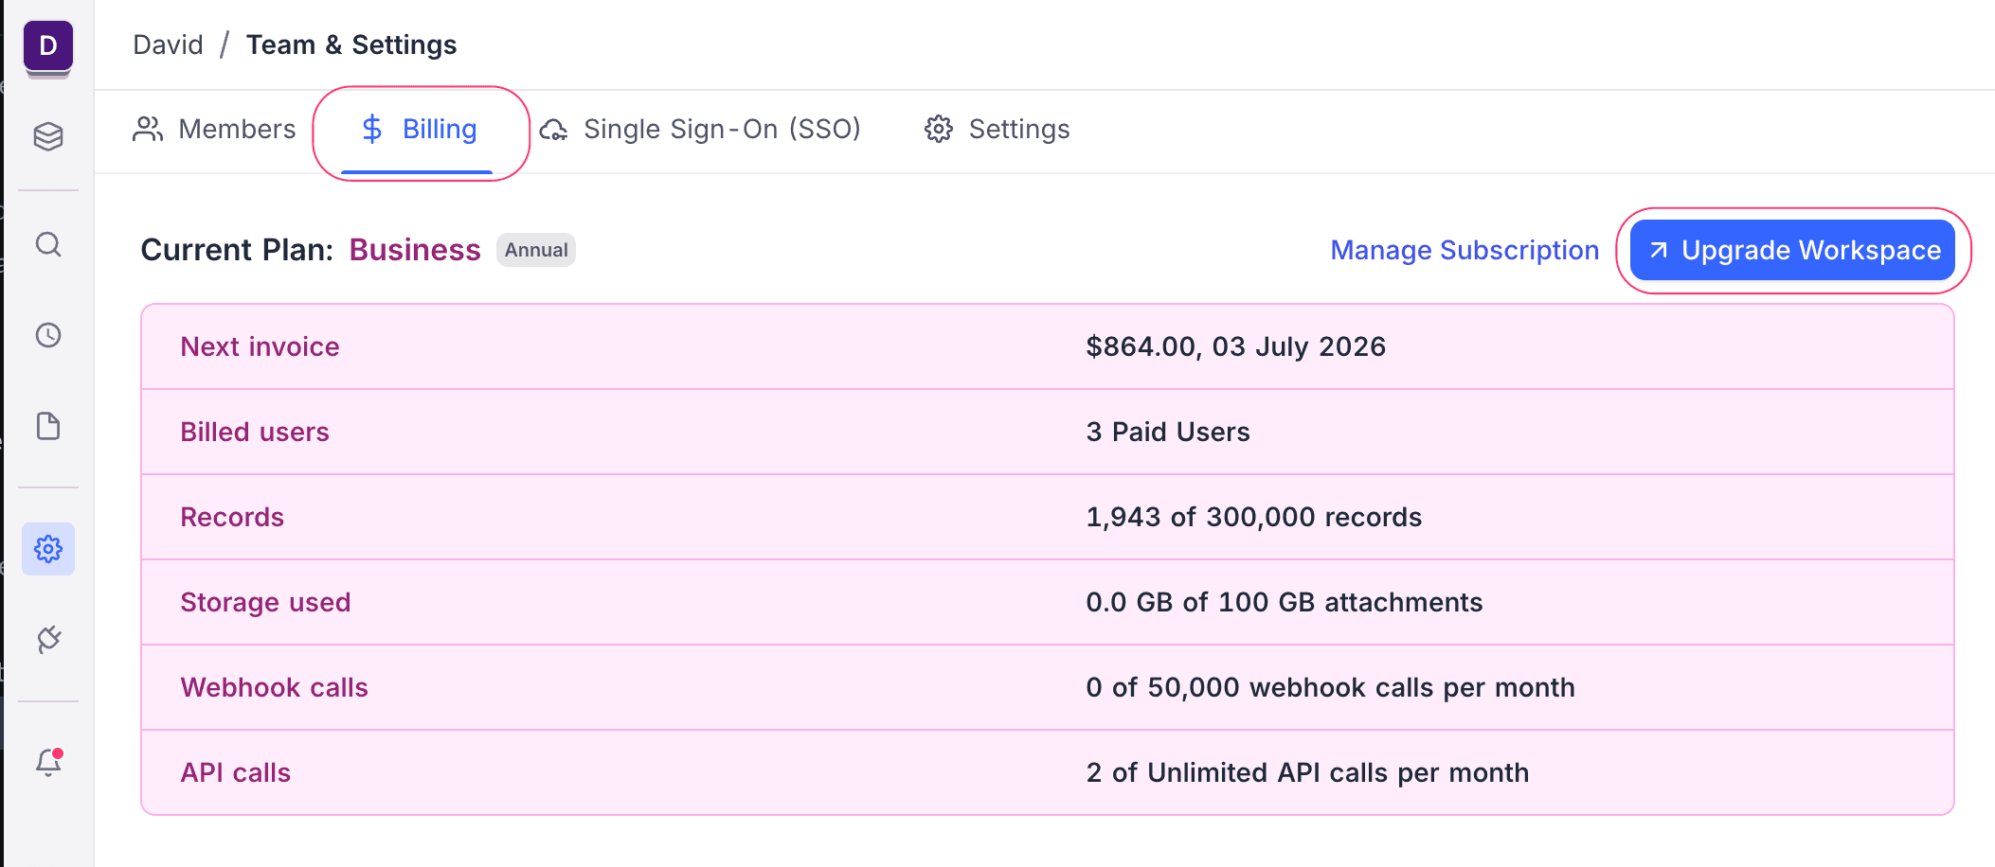The image size is (1995, 867).
Task: Click the Records usage value text
Action: coord(1253,518)
